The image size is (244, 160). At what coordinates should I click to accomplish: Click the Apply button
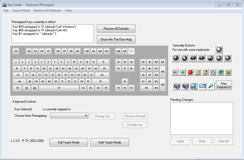[180, 141]
